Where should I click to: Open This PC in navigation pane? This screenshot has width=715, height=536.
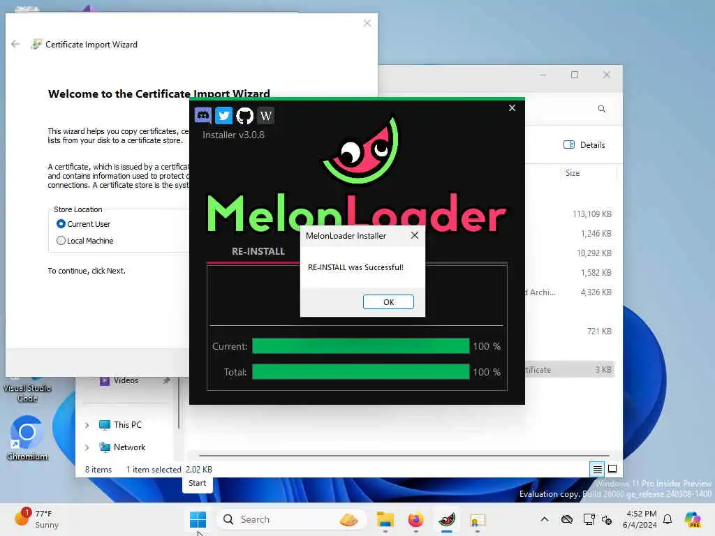[127, 425]
